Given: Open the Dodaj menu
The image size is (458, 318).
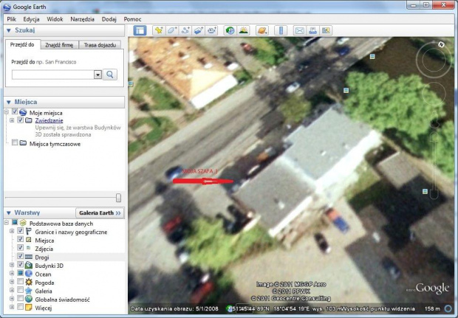Looking at the screenshot, I should 109,19.
